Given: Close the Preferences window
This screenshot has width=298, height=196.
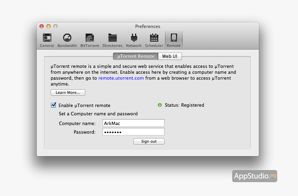Looking at the screenshot, I should tap(42, 26).
